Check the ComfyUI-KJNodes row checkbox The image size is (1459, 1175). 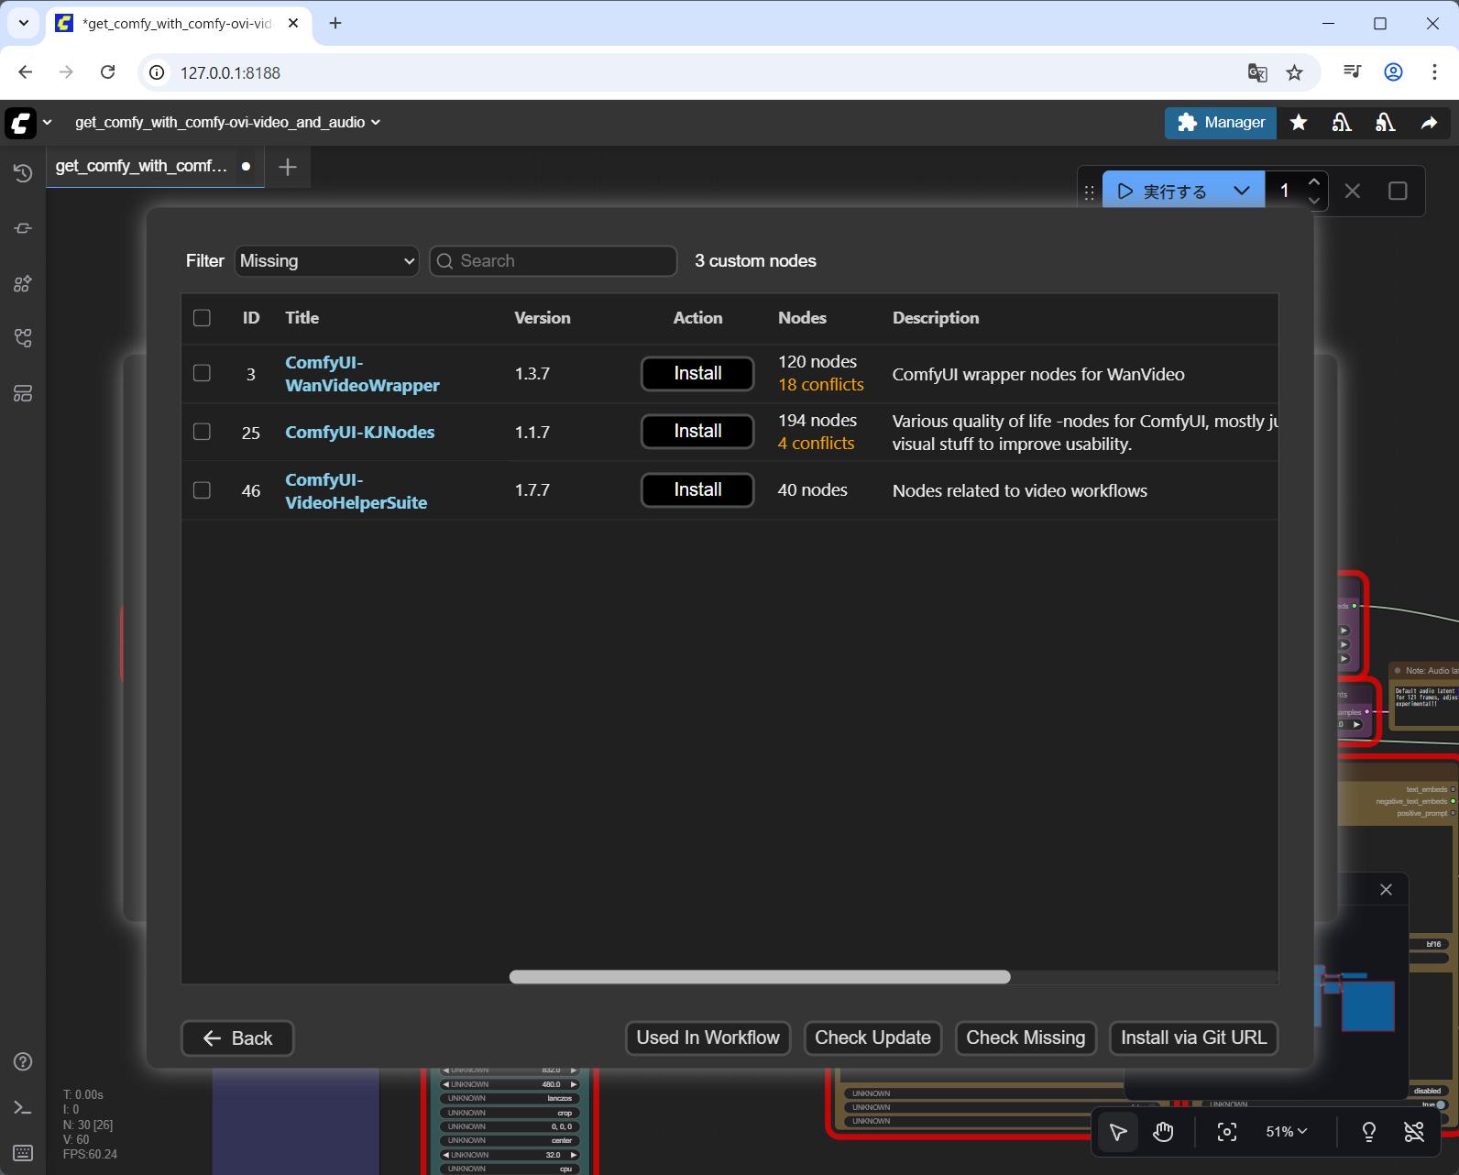(202, 432)
